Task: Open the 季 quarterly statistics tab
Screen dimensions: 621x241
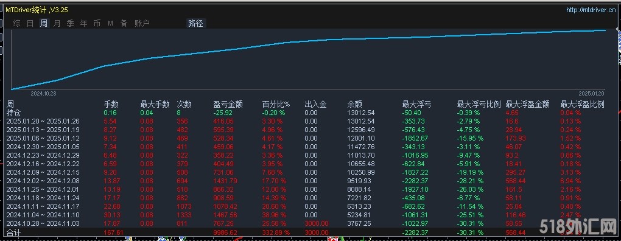Action: [x=70, y=23]
